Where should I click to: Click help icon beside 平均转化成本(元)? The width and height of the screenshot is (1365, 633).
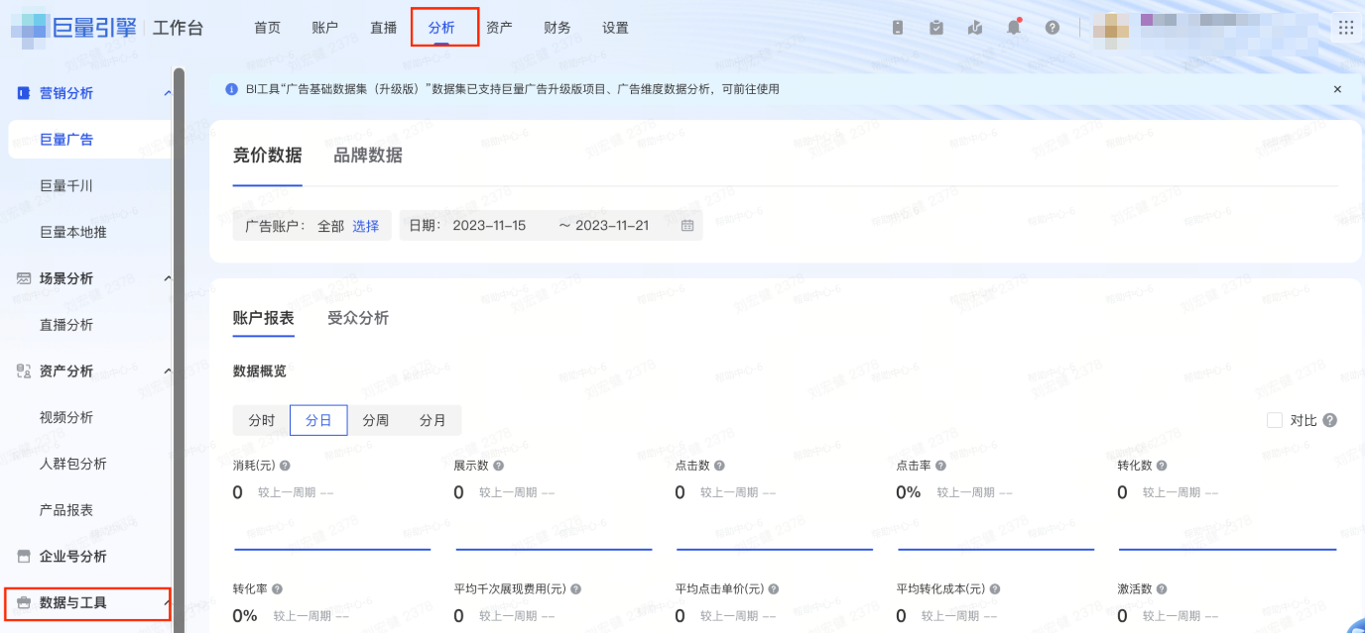click(x=995, y=589)
